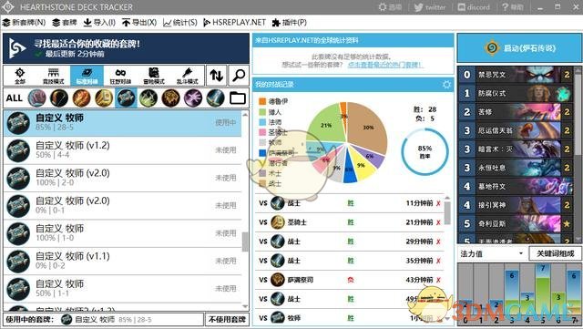Image resolution: width=583 pixels, height=329 pixels.
Task: Delete the 11分钟前 match with X
Action: 439,203
